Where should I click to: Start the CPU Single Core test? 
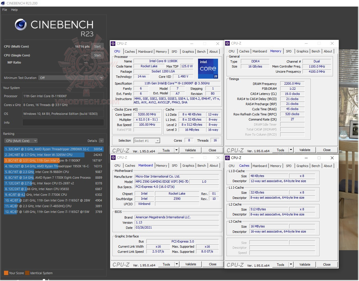pos(97,55)
